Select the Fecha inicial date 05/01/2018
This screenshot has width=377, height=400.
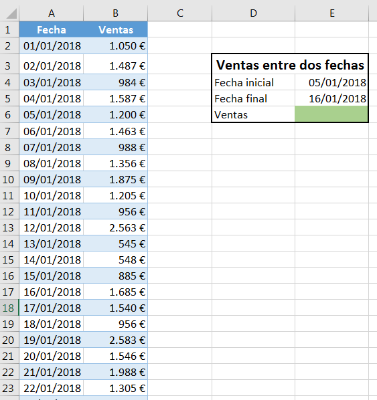331,82
